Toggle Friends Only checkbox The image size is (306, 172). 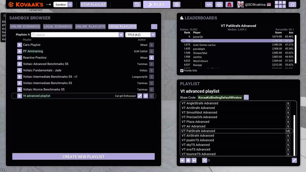[182, 71]
